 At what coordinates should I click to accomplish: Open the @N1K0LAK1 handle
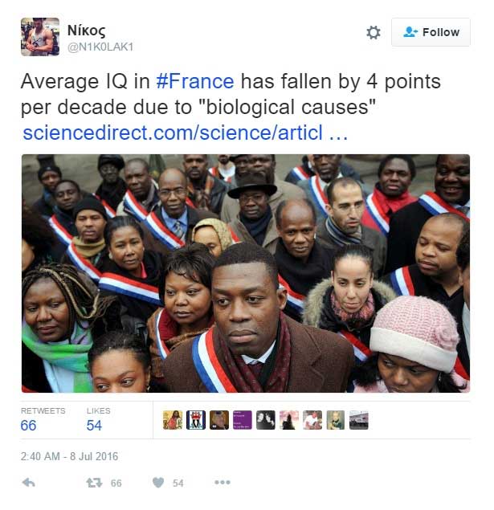pyautogui.click(x=100, y=47)
